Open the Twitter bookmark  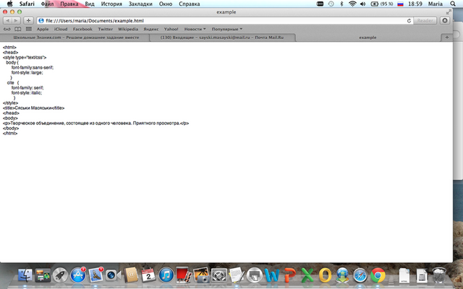[x=106, y=29]
